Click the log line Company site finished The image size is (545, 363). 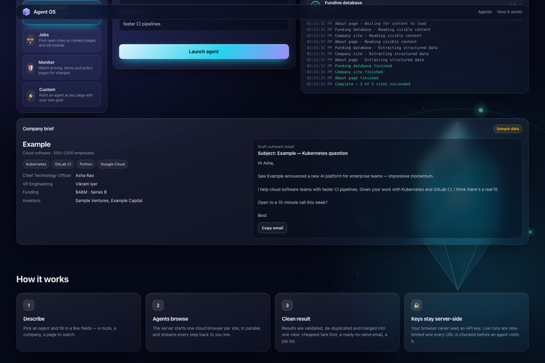(358, 72)
